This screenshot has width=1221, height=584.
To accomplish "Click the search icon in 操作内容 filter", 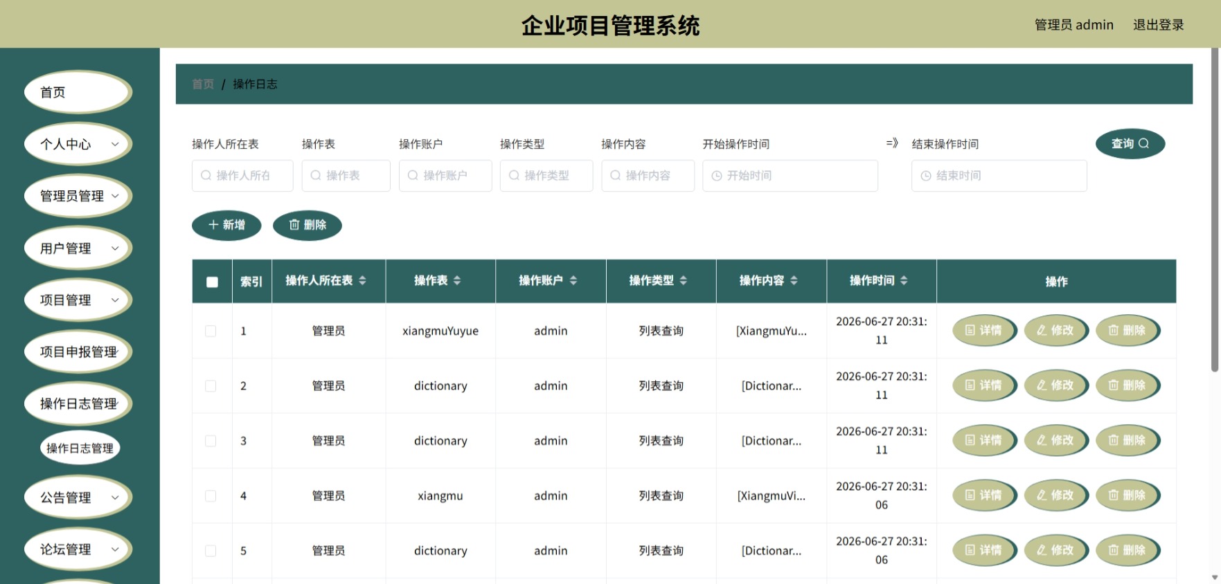I will click(x=615, y=175).
